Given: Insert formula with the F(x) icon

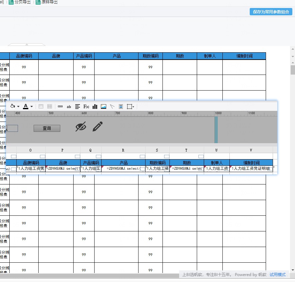Looking at the screenshot, I should 86,107.
